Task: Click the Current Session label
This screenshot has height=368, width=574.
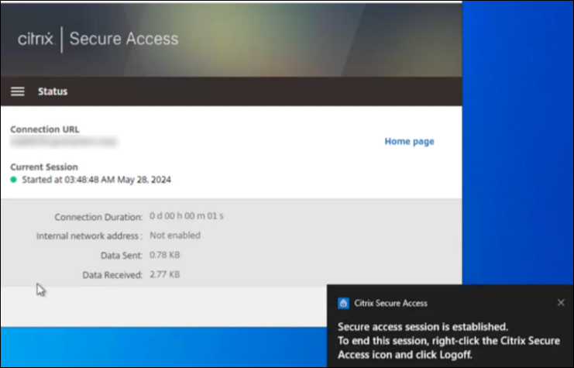Action: coord(44,167)
